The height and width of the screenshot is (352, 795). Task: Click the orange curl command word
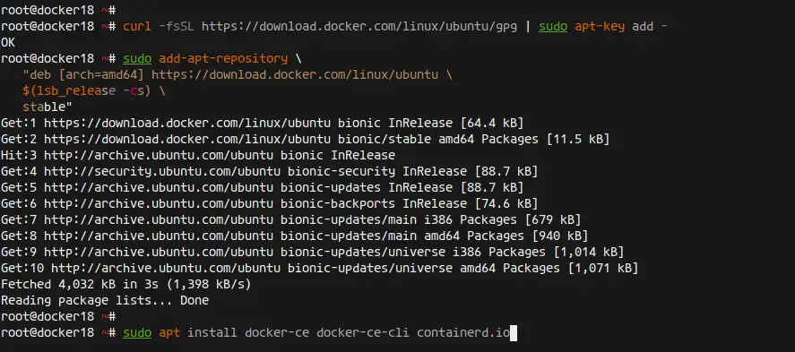(x=137, y=26)
